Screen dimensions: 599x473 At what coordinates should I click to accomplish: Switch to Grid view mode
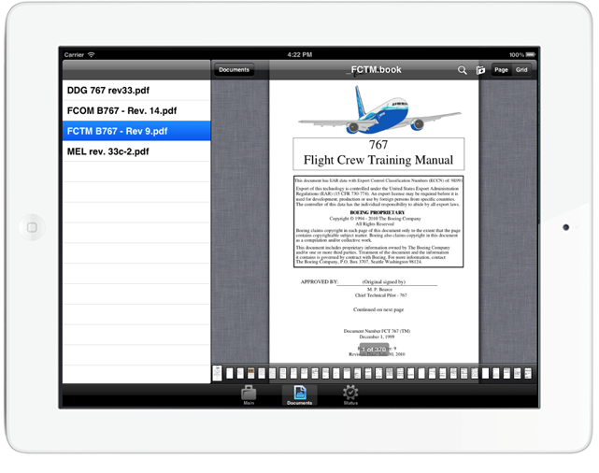(x=522, y=70)
